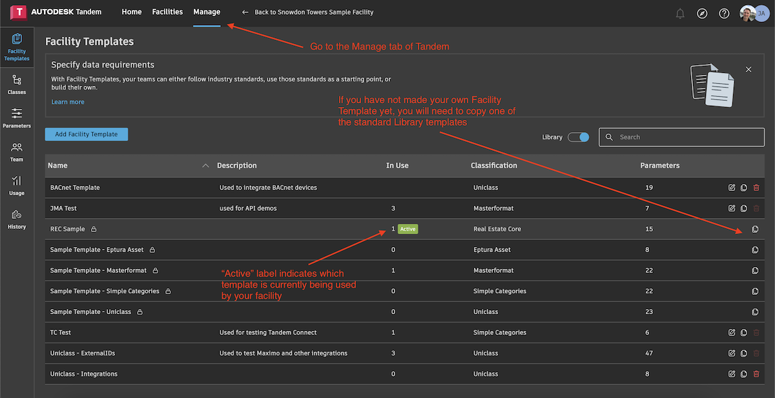The image size is (775, 398).
Task: Switch to the Facilities tab
Action: tap(167, 12)
